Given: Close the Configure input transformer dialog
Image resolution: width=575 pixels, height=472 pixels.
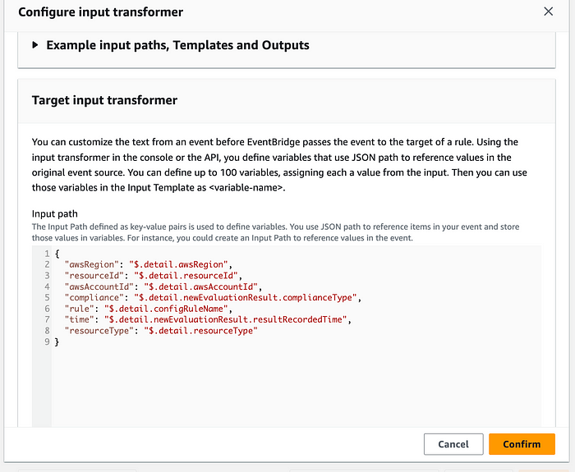Looking at the screenshot, I should [x=548, y=11].
